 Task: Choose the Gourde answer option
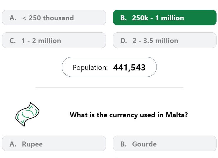(x=165, y=144)
